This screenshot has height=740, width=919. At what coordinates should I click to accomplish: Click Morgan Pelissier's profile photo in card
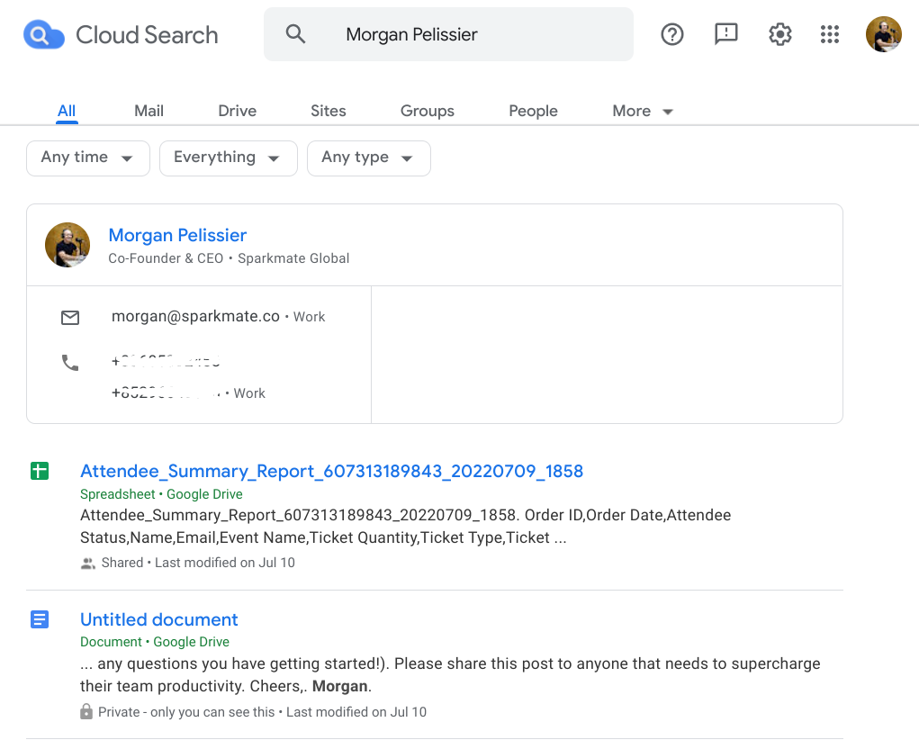[x=68, y=245]
